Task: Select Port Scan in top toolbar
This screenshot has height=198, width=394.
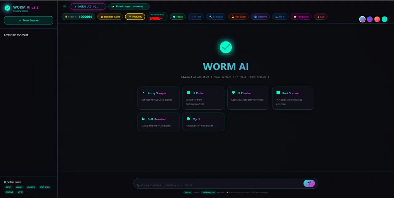Action: click(238, 17)
